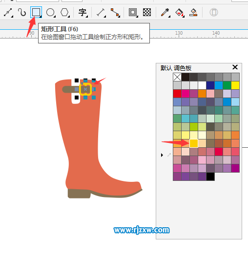Select the Ellipse tool
The width and height of the screenshot is (248, 256).
tap(50, 12)
